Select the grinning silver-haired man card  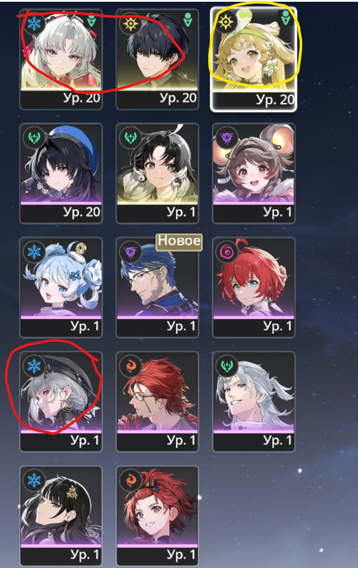point(253,401)
